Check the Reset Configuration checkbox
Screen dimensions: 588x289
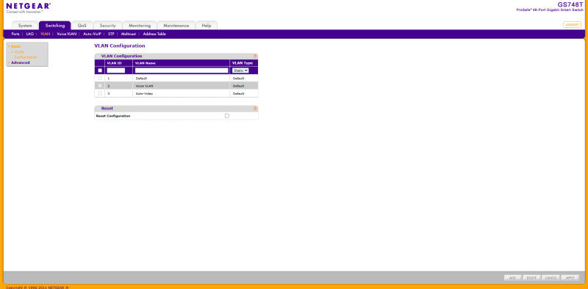pyautogui.click(x=227, y=116)
